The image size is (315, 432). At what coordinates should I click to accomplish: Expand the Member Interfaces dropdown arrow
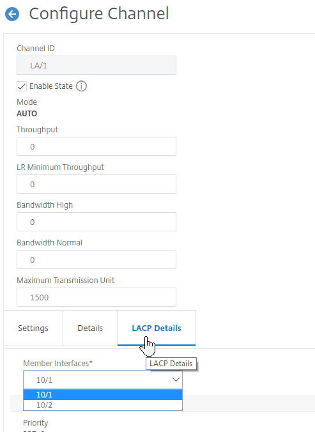point(176,380)
